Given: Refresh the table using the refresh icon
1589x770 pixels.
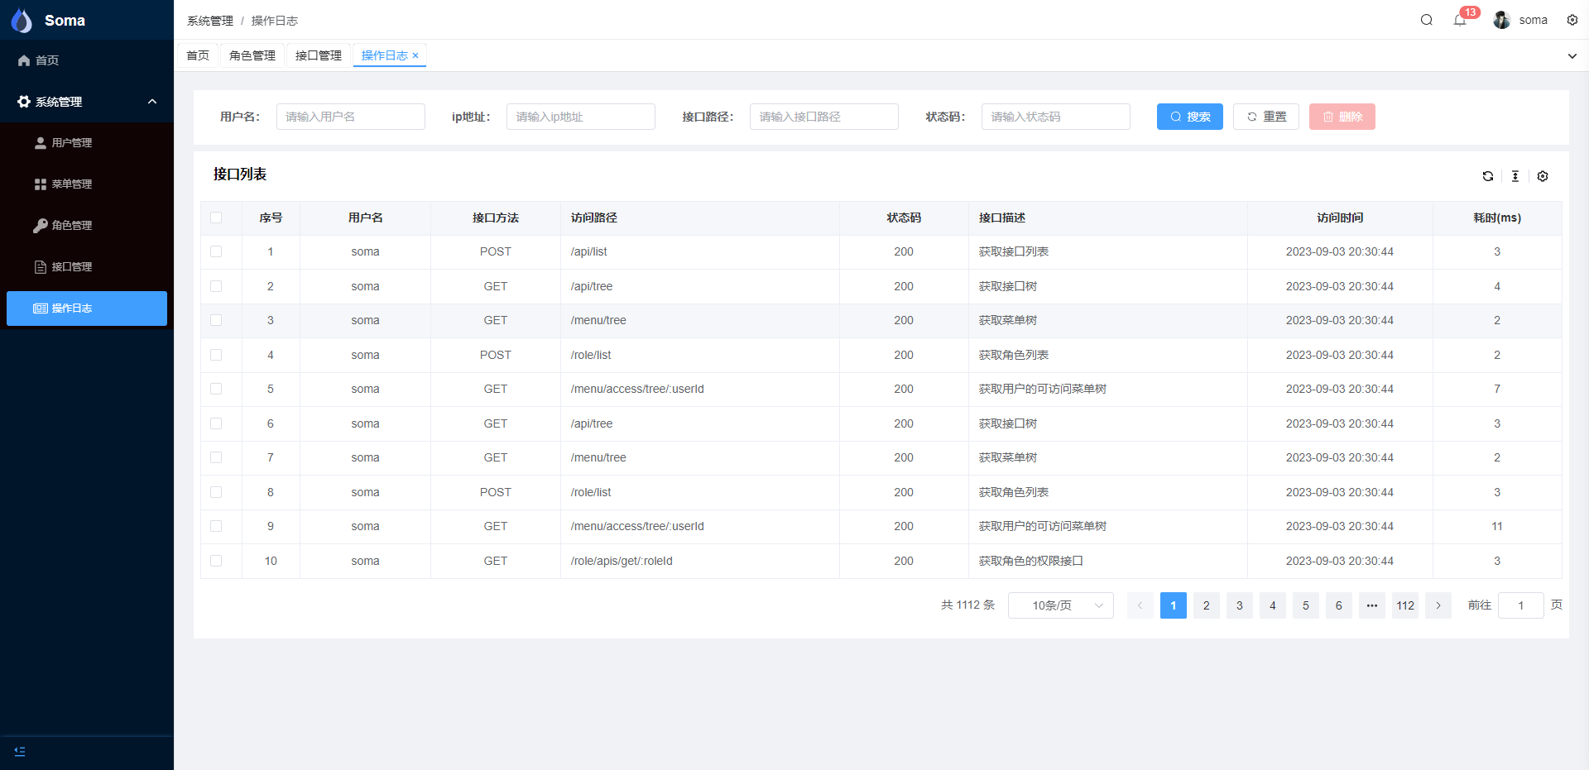Looking at the screenshot, I should tap(1487, 176).
